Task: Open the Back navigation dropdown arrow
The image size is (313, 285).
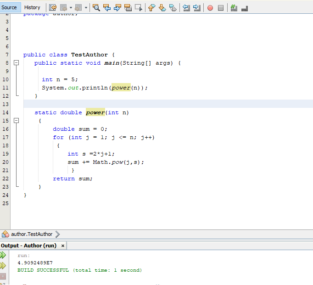Action: [71, 8]
